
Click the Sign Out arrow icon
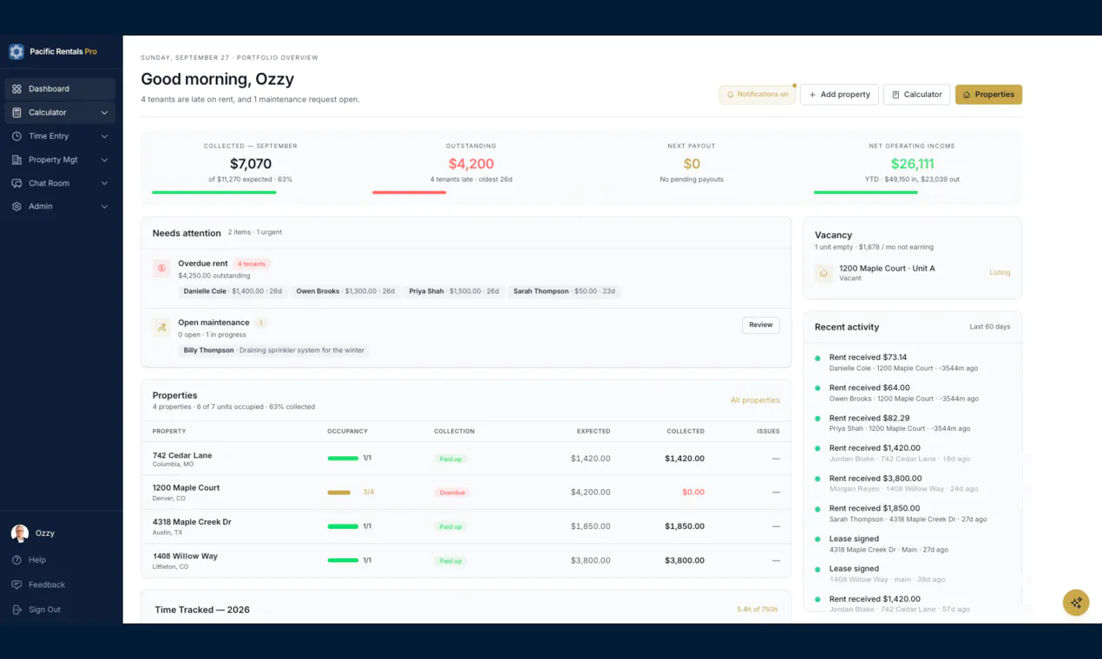(x=16, y=610)
